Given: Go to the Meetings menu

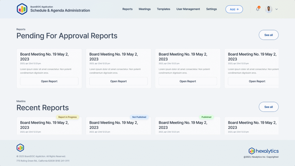Looking at the screenshot, I should click(145, 9).
